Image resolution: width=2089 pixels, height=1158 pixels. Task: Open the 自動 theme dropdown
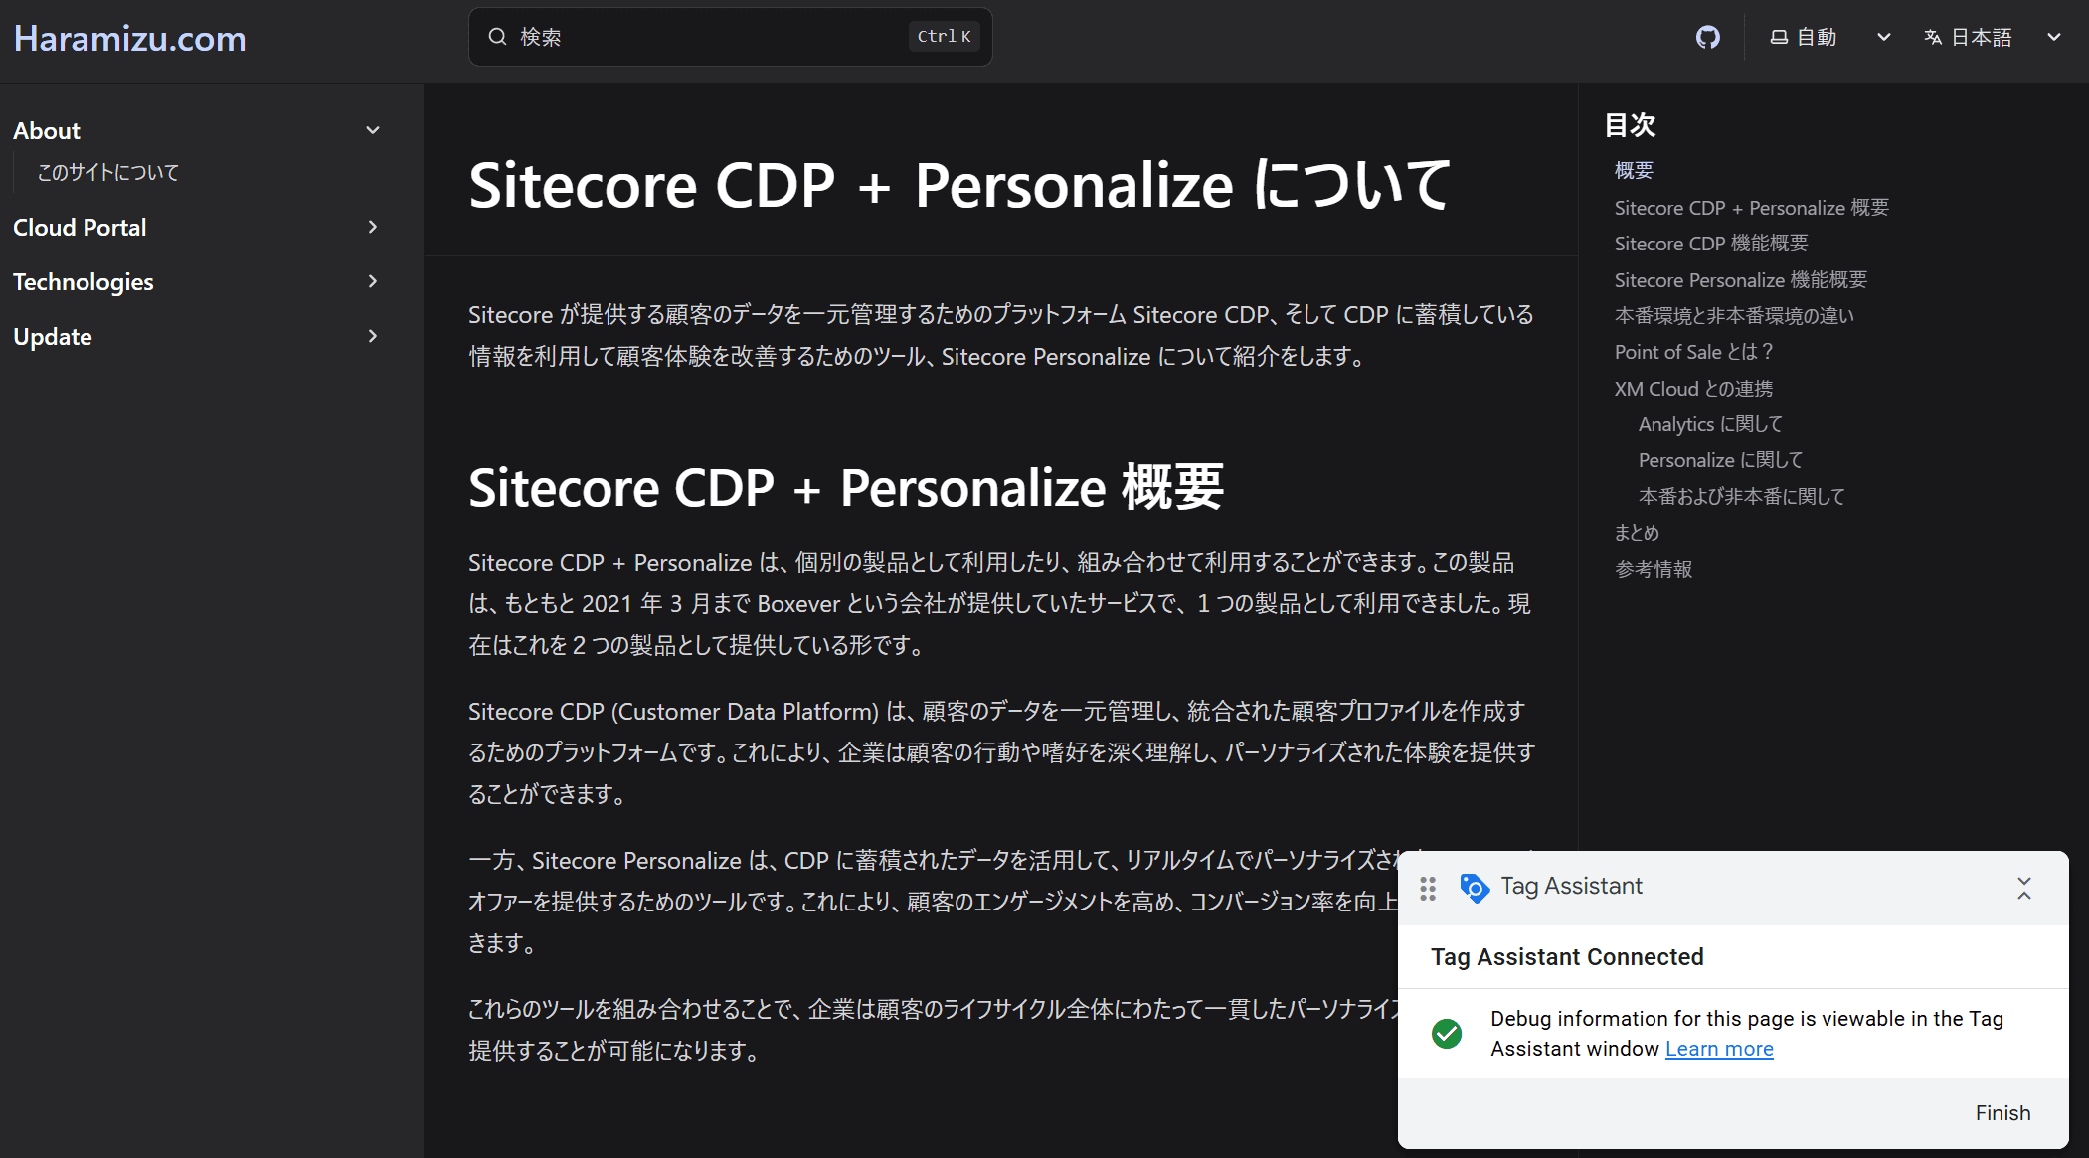[1883, 38]
